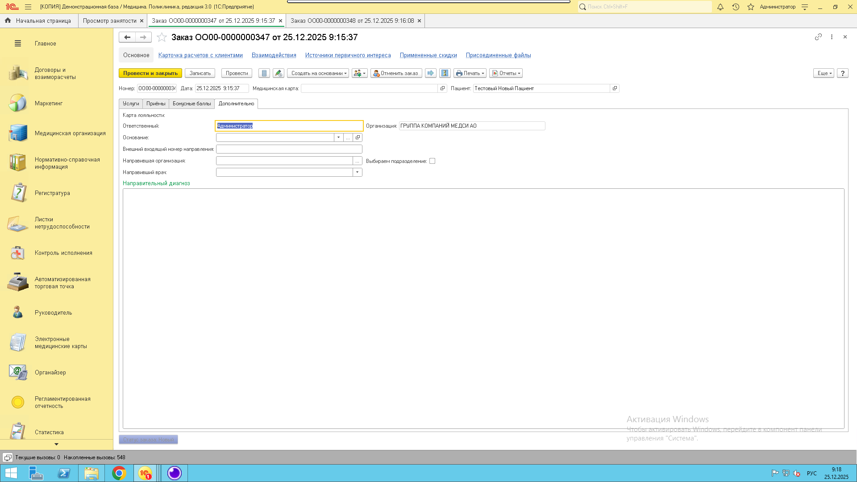This screenshot has width=857, height=482.
Task: Click the green pencil edit icon
Action: [279, 73]
